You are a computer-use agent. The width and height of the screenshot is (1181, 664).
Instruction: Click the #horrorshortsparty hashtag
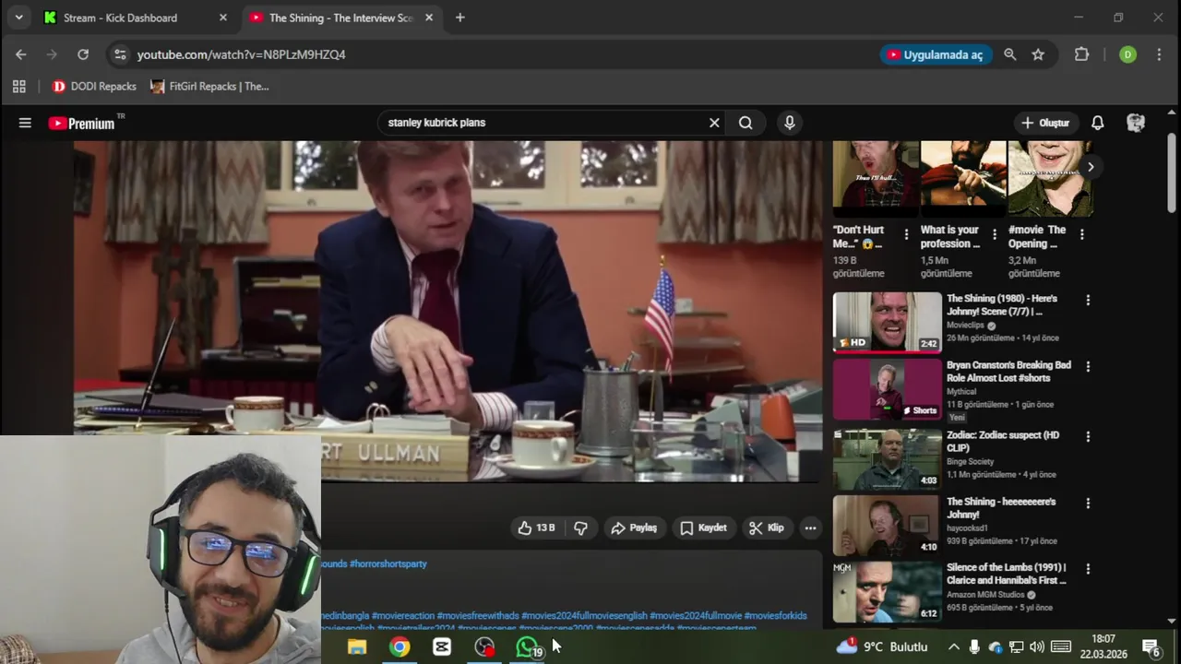point(388,563)
